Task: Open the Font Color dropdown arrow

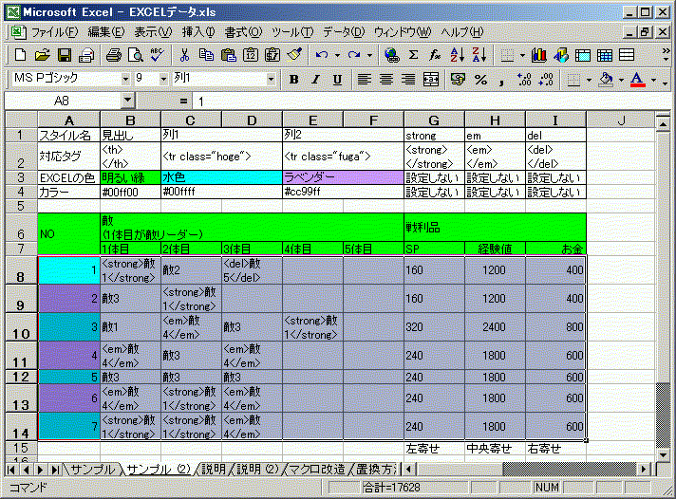Action: (653, 80)
